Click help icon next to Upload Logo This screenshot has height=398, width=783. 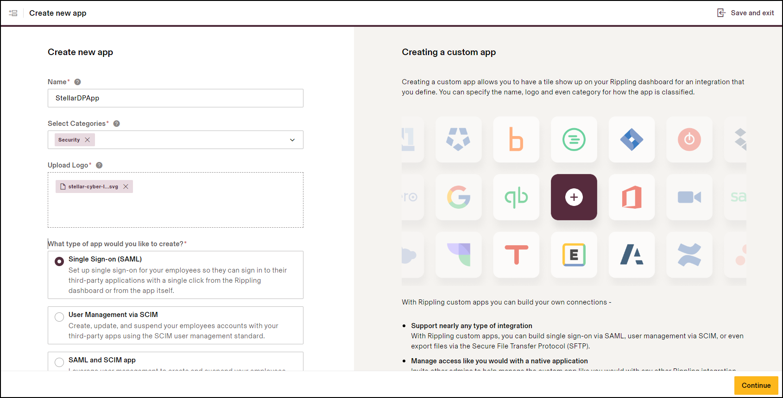point(99,165)
